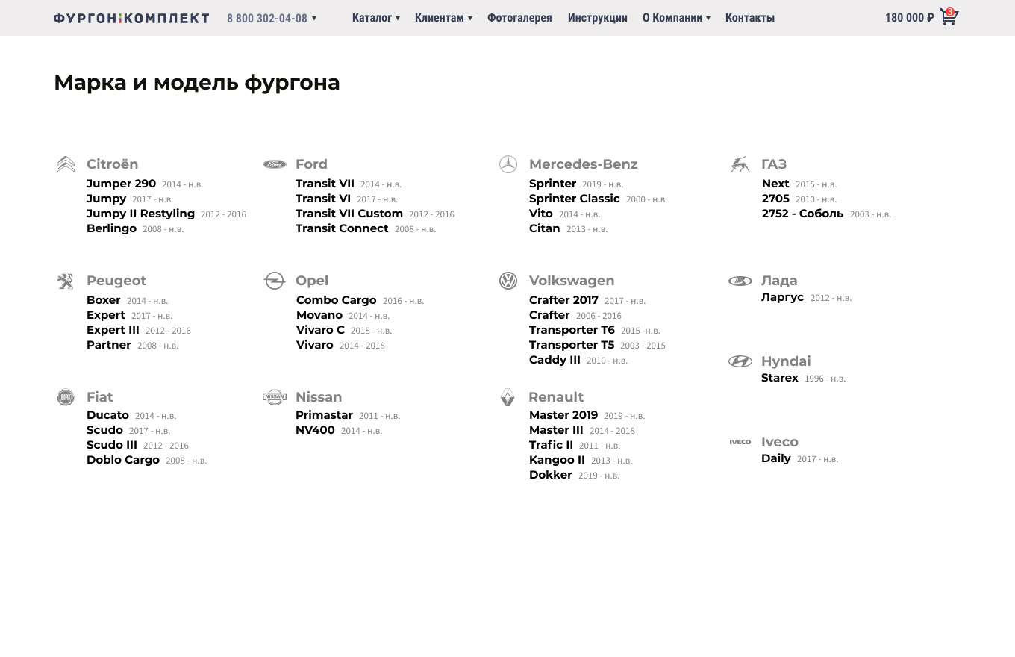This screenshot has height=657, width=1015.
Task: Open the Контакты page
Action: 750,18
